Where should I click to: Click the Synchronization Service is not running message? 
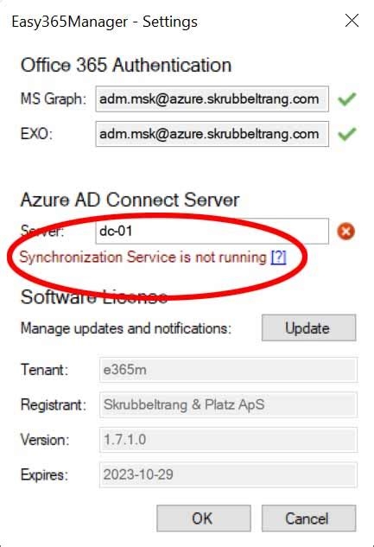[x=143, y=258]
